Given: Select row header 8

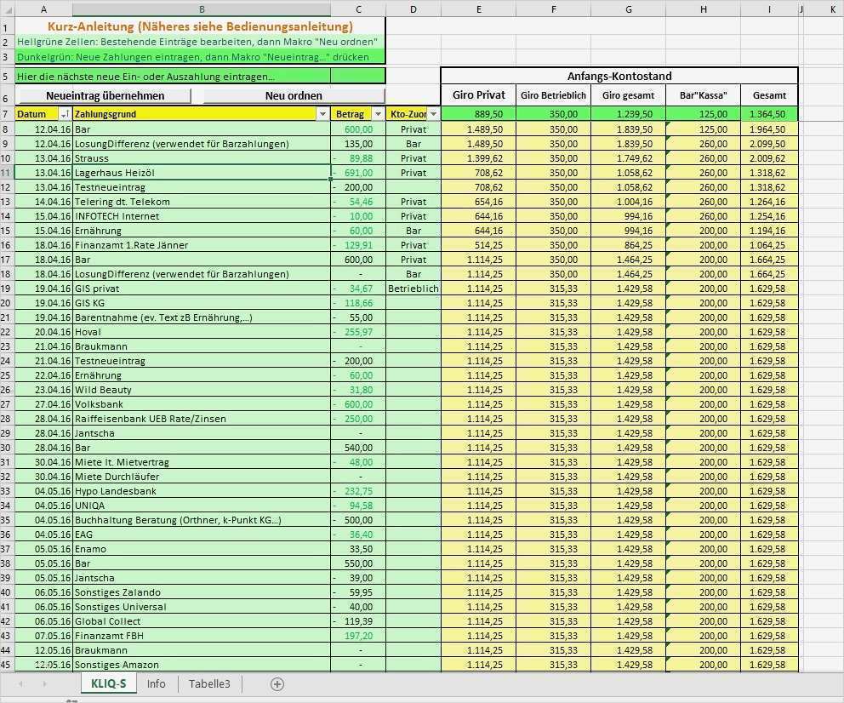Looking at the screenshot, I should coord(7,130).
